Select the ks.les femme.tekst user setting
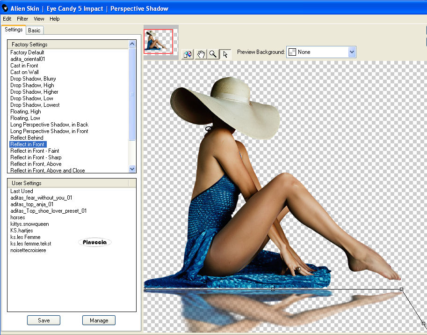 point(31,244)
